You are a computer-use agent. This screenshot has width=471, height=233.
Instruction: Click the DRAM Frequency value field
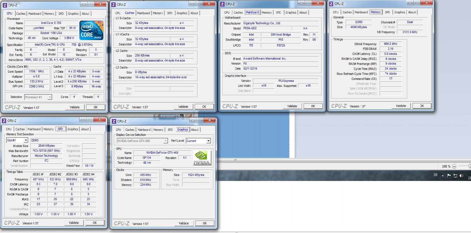(x=390, y=44)
